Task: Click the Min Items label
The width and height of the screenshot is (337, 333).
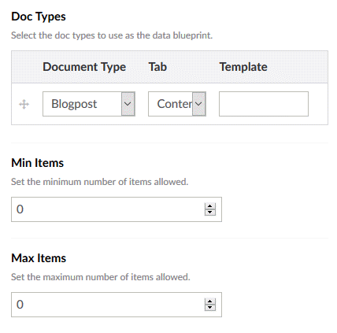Action: 38,163
